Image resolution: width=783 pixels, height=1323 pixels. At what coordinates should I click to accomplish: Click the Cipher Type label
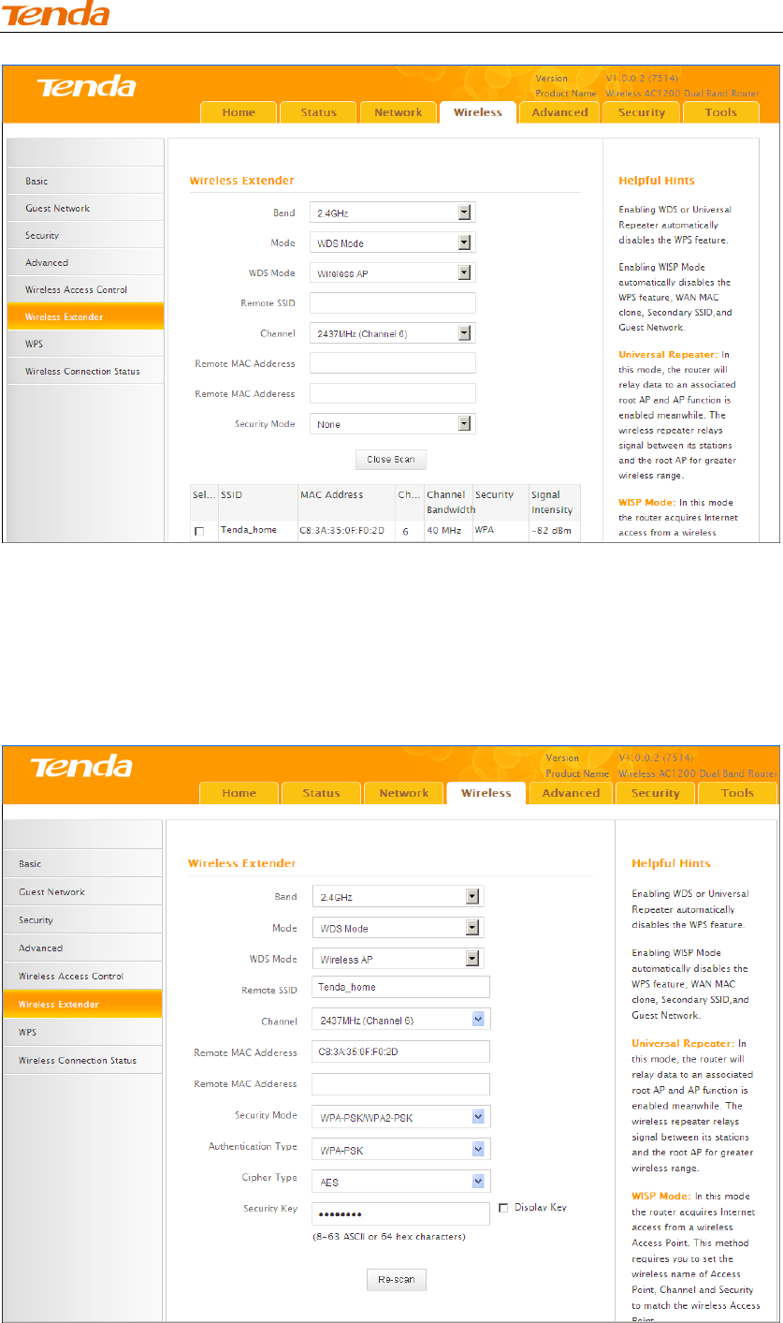pos(269,1177)
